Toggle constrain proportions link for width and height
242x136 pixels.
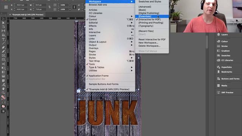click(x=50, y=7)
